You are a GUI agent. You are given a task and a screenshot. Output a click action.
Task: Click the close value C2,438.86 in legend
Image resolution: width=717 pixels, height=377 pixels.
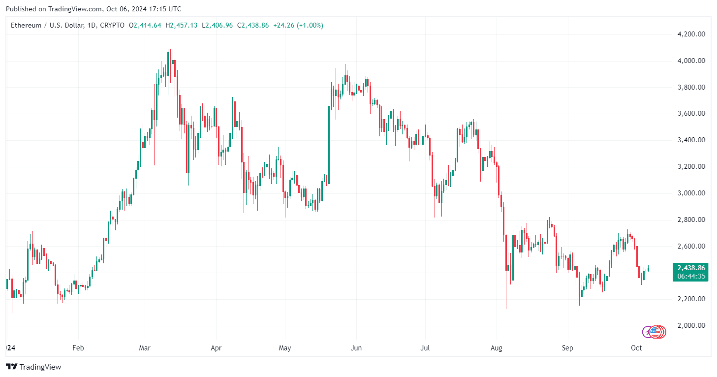coord(253,25)
